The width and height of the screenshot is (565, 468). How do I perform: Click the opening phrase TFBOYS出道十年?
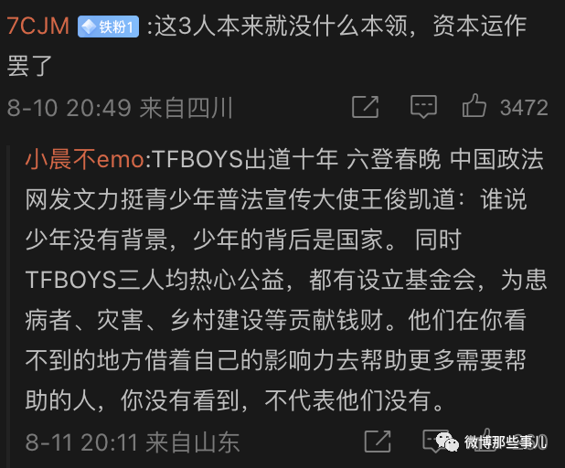pos(242,160)
